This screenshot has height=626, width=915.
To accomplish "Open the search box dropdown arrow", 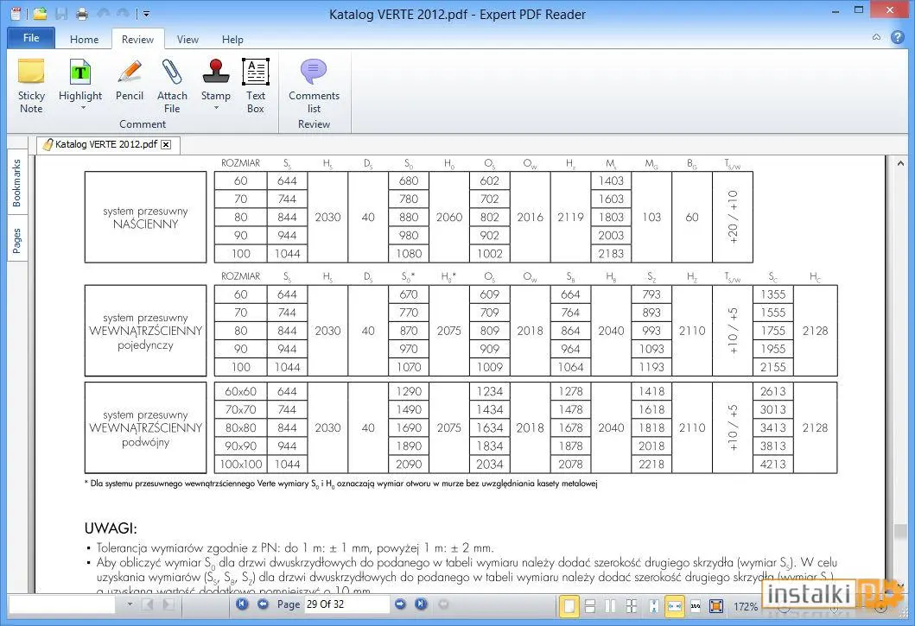I will tap(130, 604).
